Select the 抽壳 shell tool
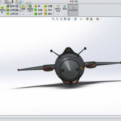 38,14
